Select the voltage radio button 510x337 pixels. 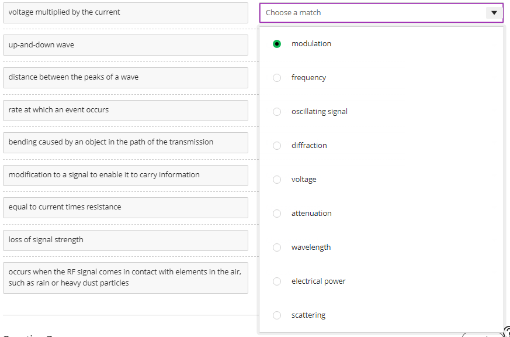(277, 180)
